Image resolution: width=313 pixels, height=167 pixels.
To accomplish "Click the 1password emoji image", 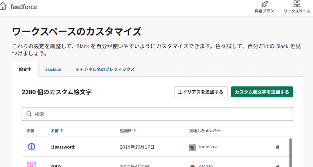I will (x=31, y=147).
